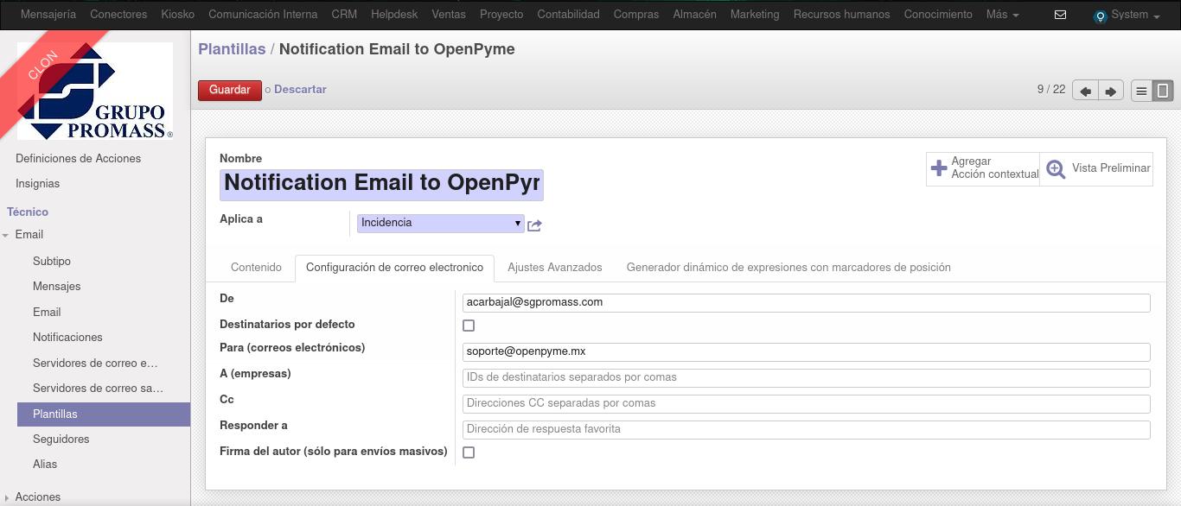Image resolution: width=1181 pixels, height=506 pixels.
Task: Click the Cc input field
Action: point(807,403)
